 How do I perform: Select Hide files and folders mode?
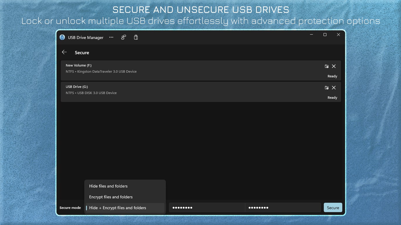pos(125,186)
